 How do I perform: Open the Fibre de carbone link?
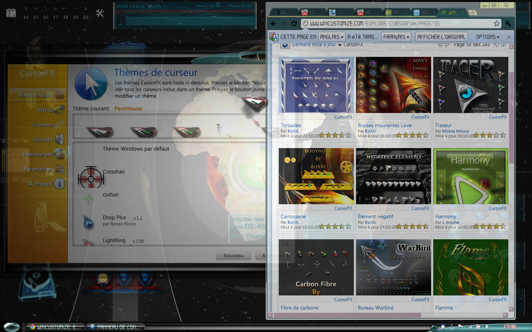299,308
